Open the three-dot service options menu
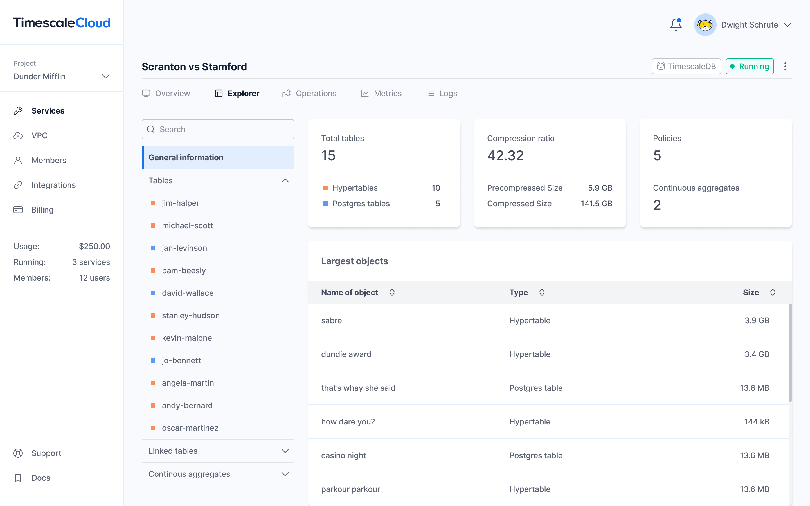810x506 pixels. click(x=785, y=66)
